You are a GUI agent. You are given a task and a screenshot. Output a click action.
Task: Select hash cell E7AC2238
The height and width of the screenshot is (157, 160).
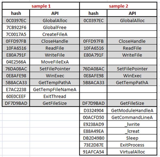tap(15, 89)
